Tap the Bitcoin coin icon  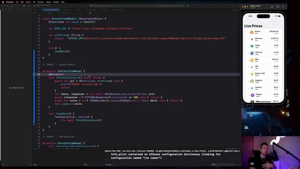252,32
